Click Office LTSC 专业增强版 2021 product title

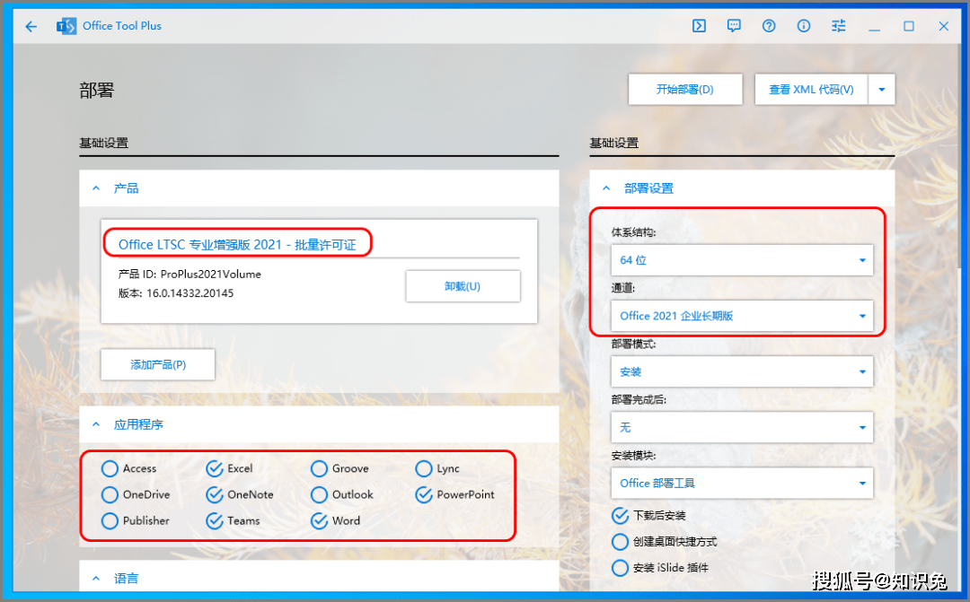click(x=237, y=245)
